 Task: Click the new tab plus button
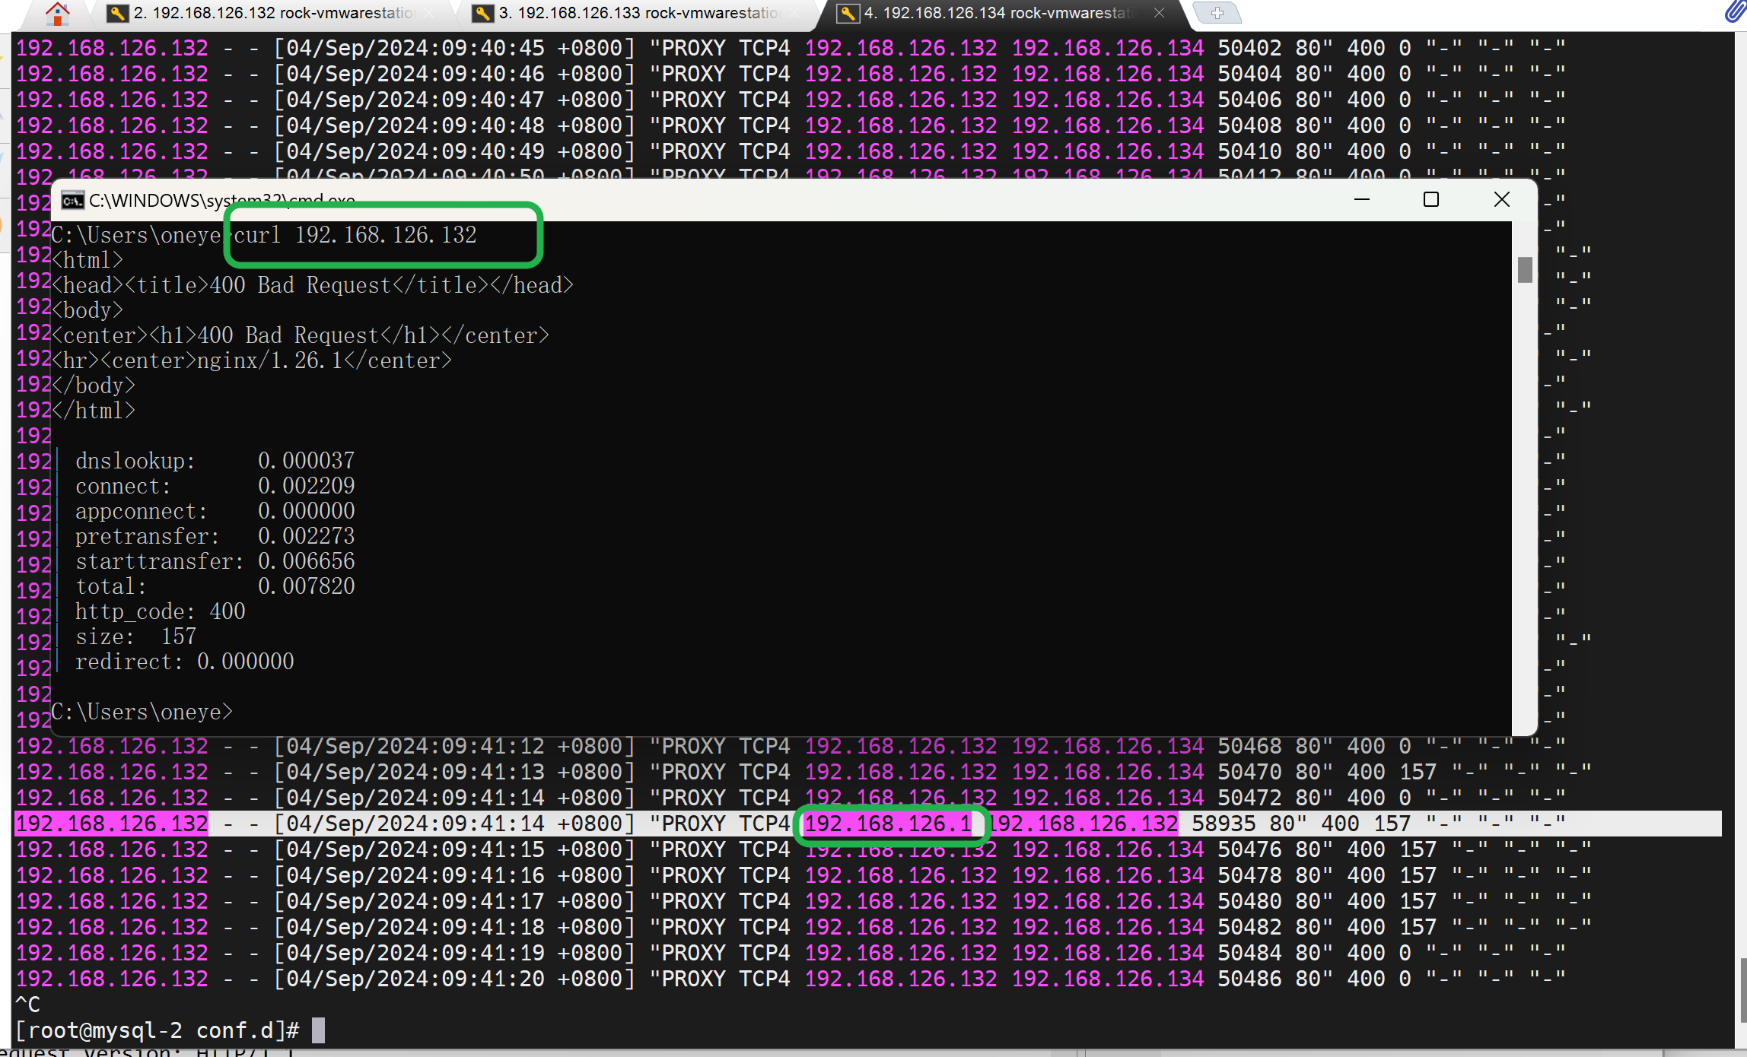(x=1217, y=13)
